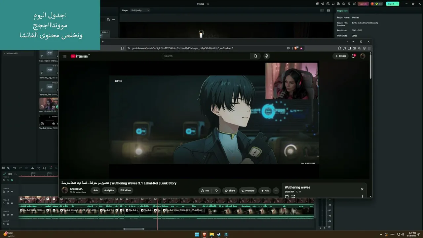Open the YouTube guide hamburger menu
This screenshot has height=238, width=423.
point(65,56)
